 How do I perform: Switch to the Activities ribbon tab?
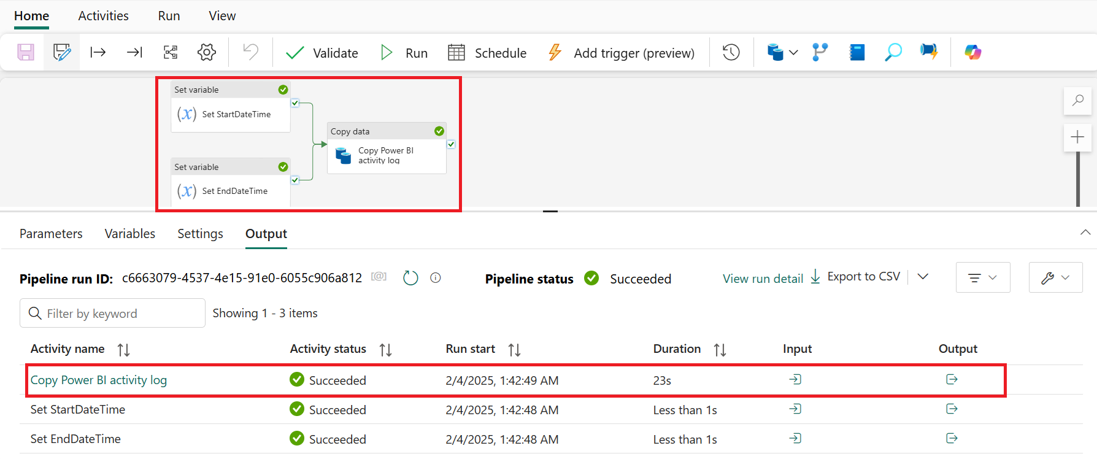point(104,16)
